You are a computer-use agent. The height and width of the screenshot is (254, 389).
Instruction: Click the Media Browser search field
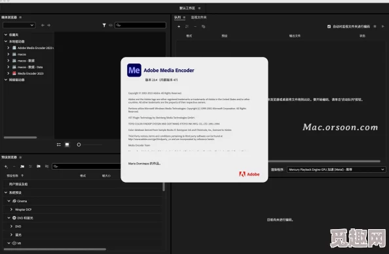[x=140, y=25]
